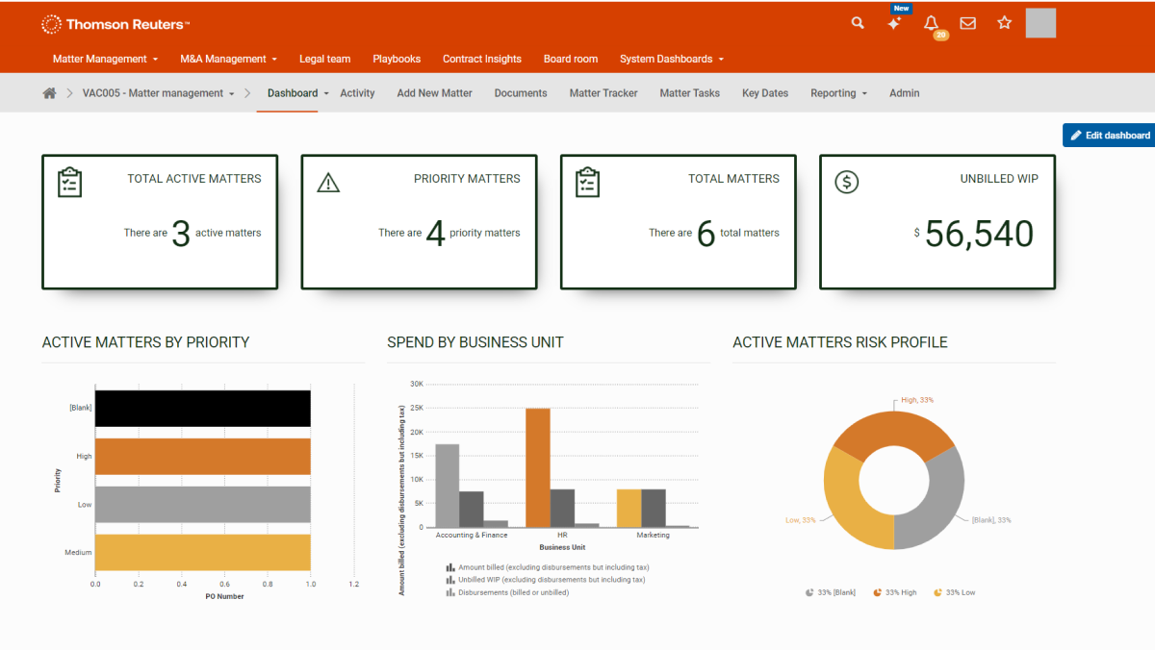Image resolution: width=1155 pixels, height=650 pixels.
Task: Switch to the Matter Tracker tab
Action: [603, 92]
